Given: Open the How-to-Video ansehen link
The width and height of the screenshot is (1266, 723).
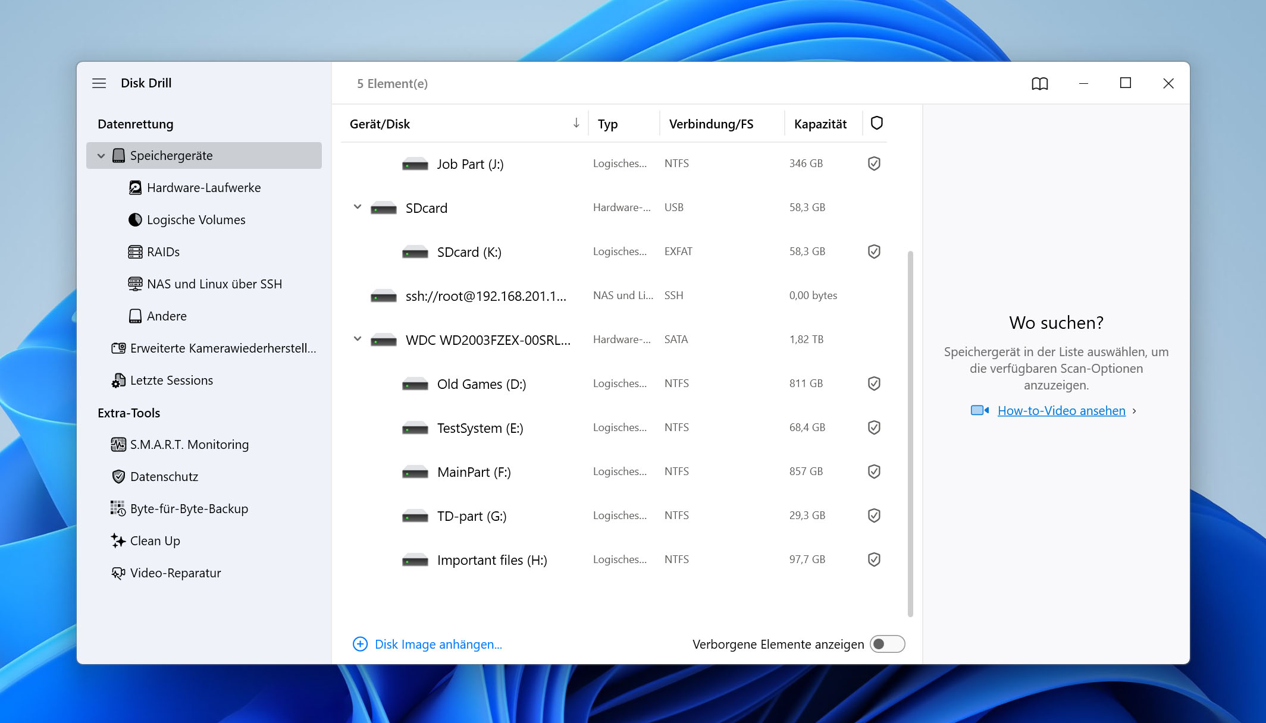Looking at the screenshot, I should 1061,411.
